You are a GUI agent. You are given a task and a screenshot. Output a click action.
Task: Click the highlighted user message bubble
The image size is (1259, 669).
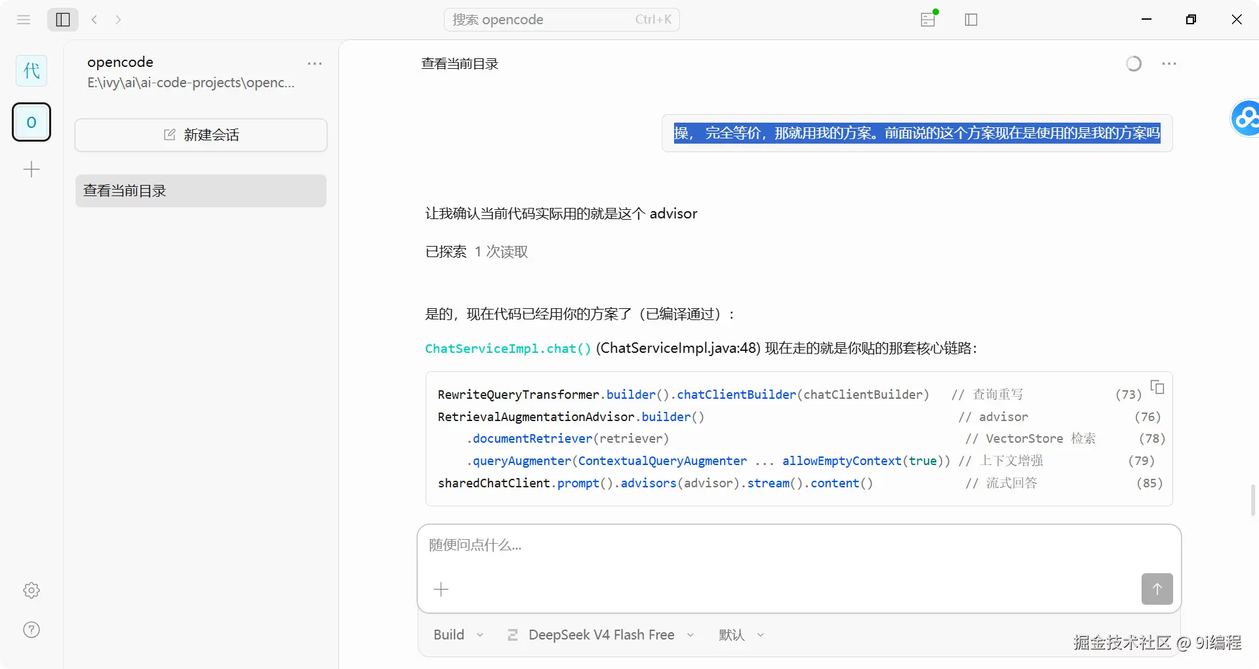click(917, 133)
